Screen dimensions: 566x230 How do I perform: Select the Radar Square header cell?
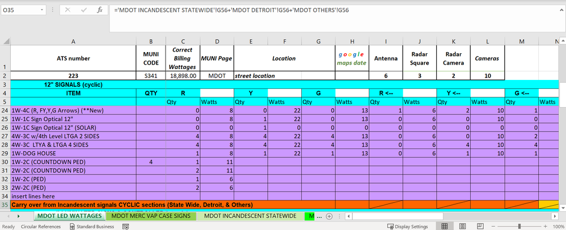pos(420,58)
